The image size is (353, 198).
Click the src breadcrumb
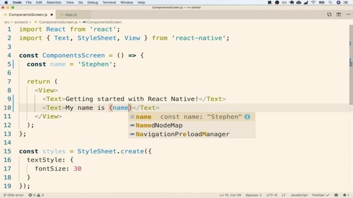tap(7, 22)
